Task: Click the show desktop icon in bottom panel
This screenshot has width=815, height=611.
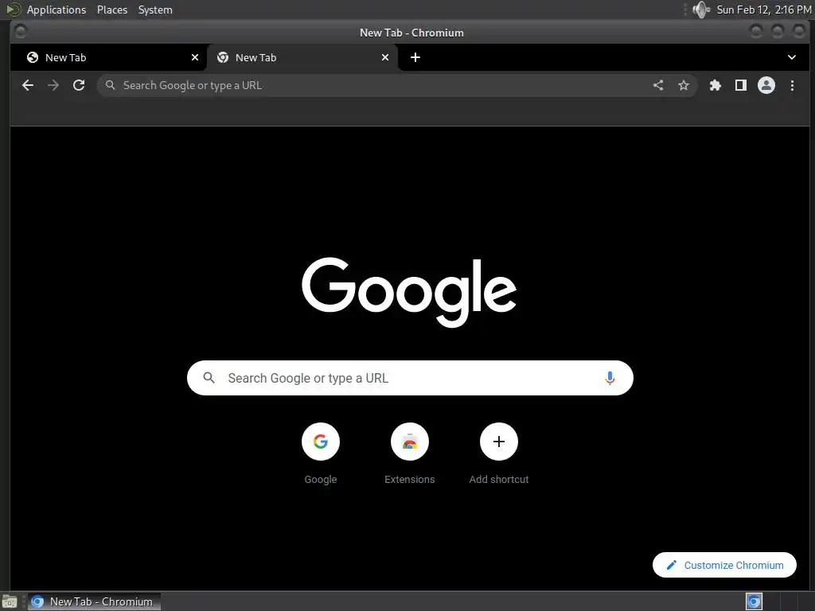Action: 10,601
